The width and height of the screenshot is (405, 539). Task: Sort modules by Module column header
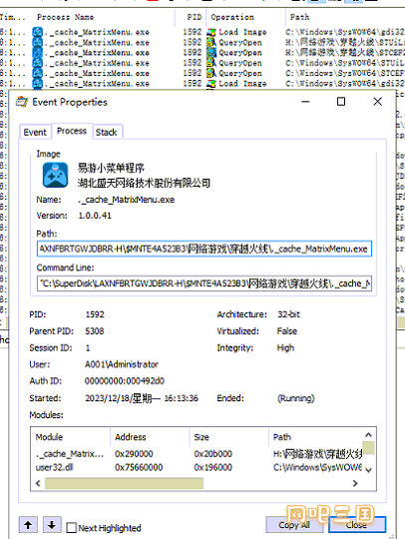(71, 437)
